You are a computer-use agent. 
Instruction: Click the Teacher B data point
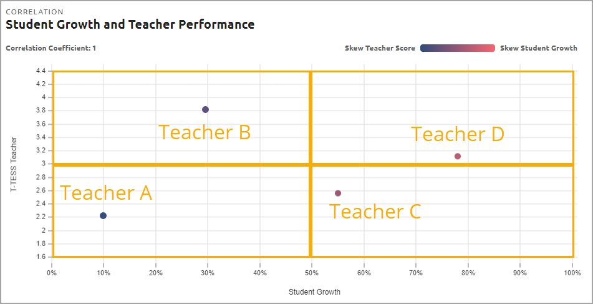click(x=205, y=110)
